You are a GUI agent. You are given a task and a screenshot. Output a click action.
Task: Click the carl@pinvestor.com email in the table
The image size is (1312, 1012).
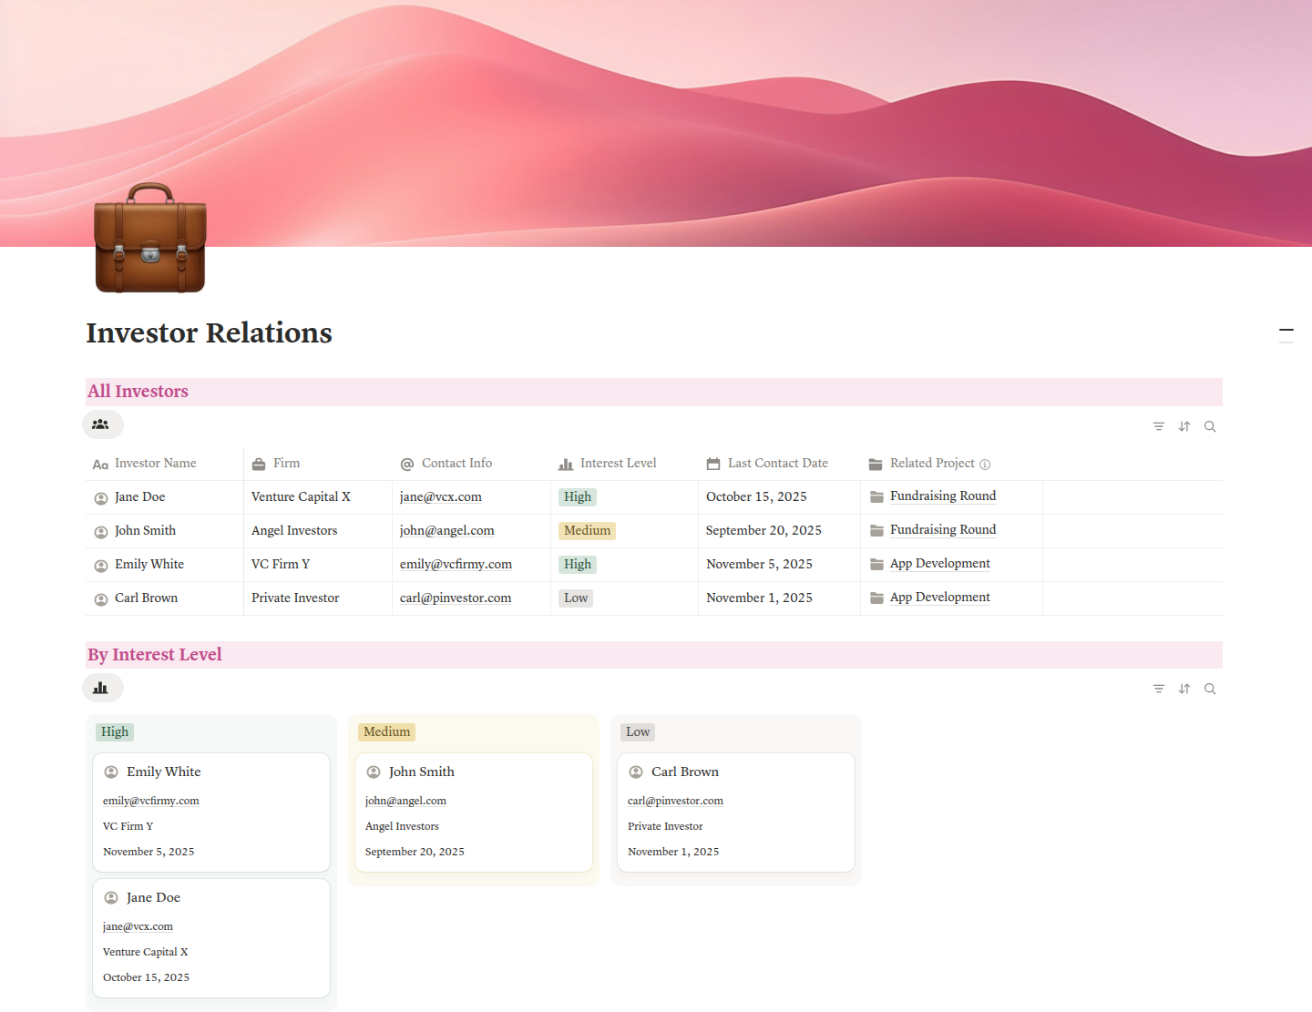[456, 598]
